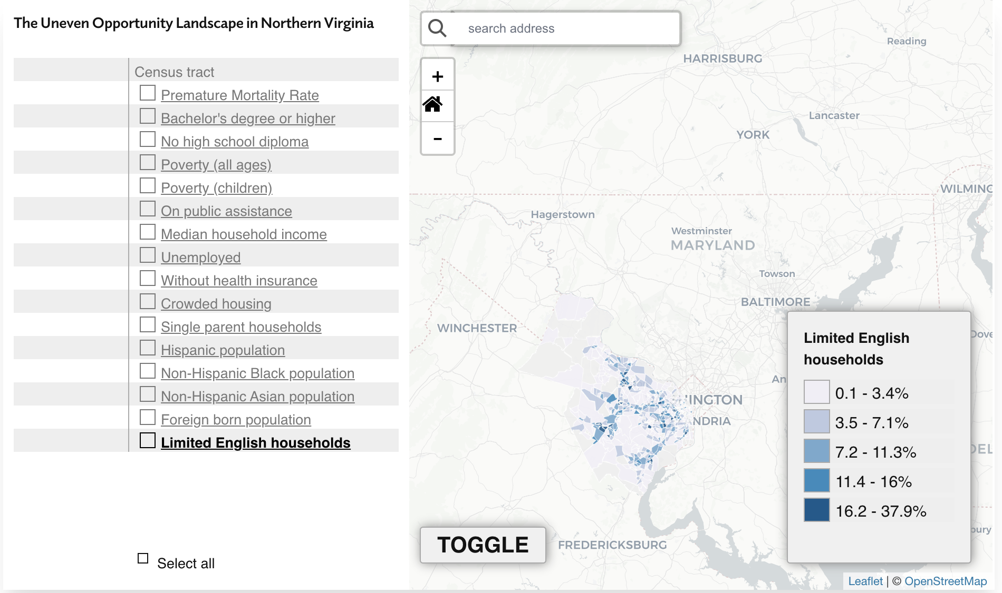Click the 16.2 - 37.9% legend swatch
The image size is (1002, 593).
tap(817, 510)
